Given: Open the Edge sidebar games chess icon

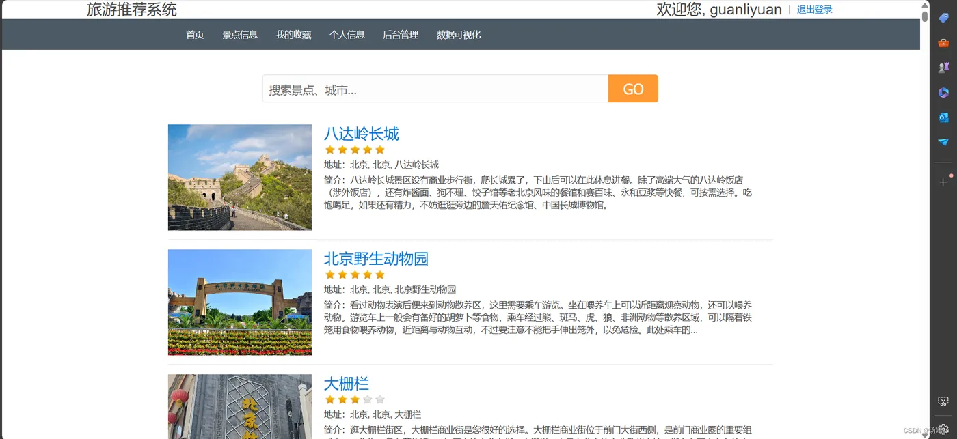Looking at the screenshot, I should [943, 67].
